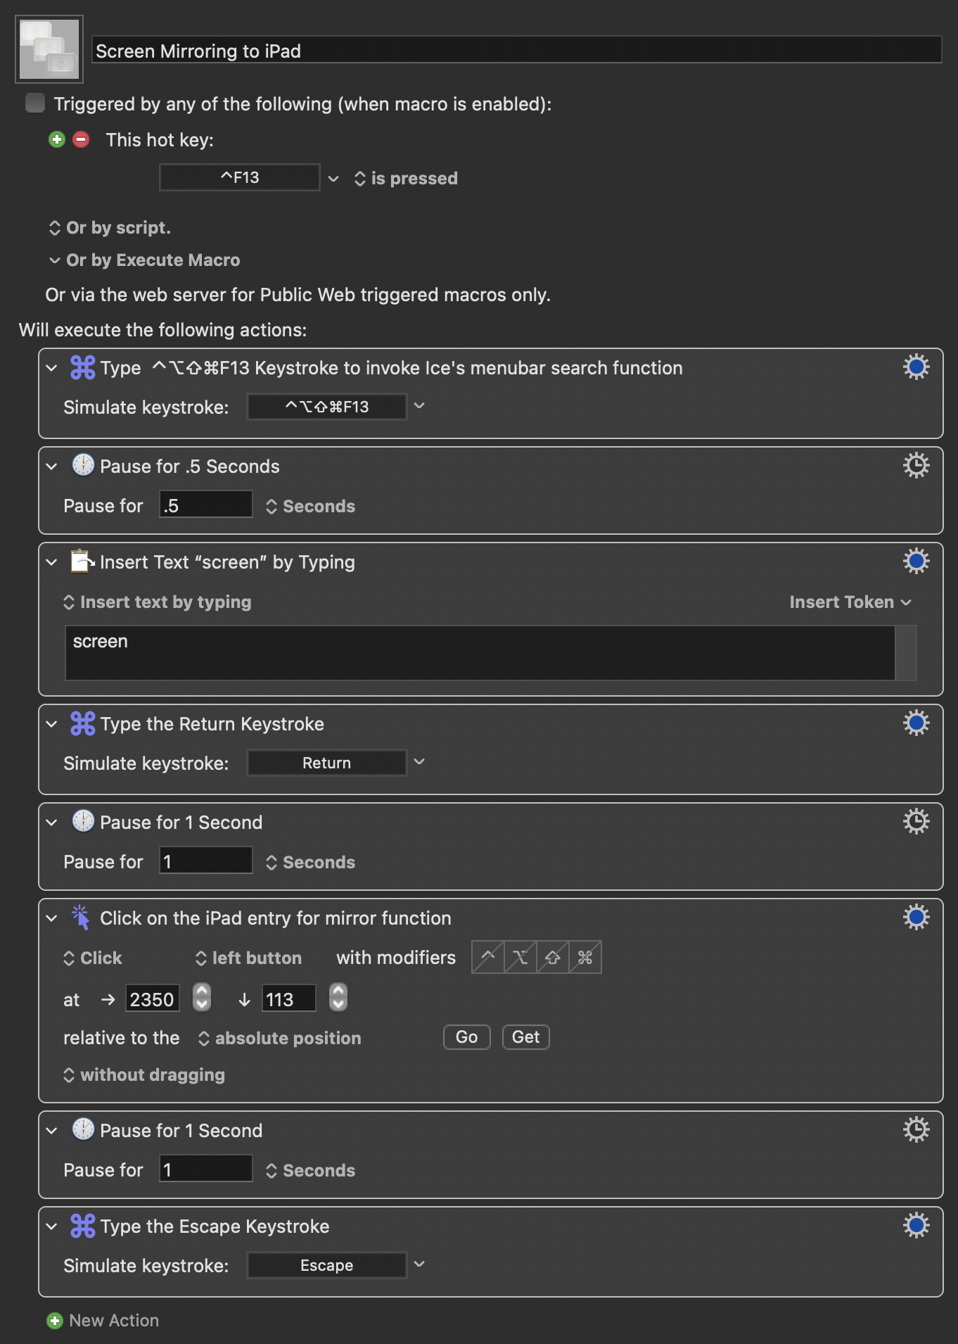Image resolution: width=958 pixels, height=1344 pixels.
Task: Increment the horizontal coordinate stepper at 2350
Action: tap(202, 991)
